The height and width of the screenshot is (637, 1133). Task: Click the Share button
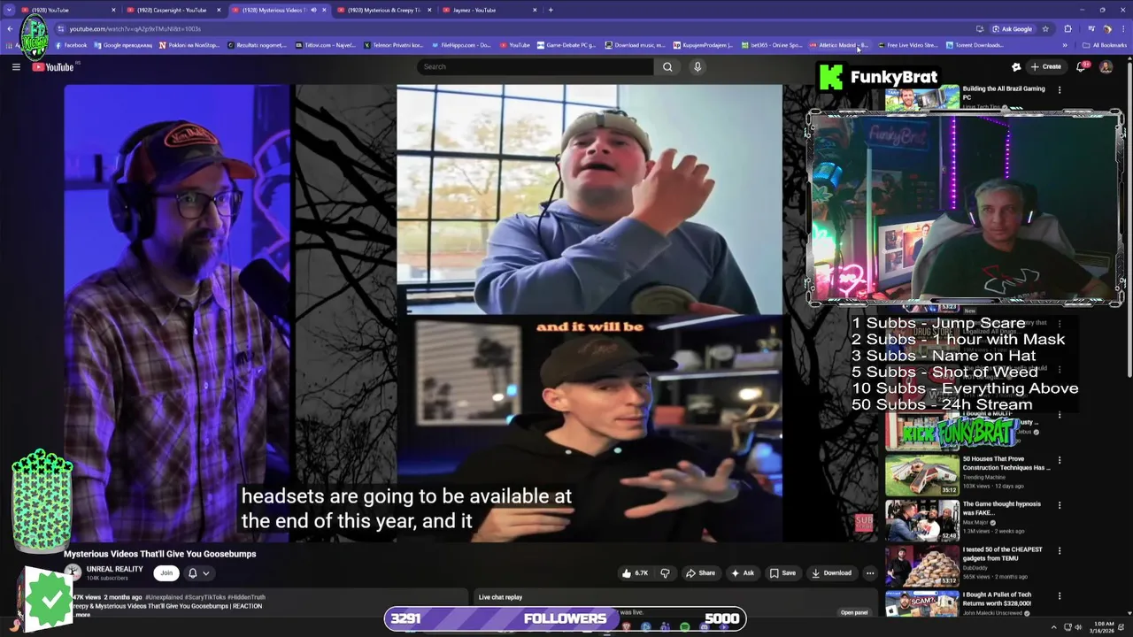click(x=700, y=572)
